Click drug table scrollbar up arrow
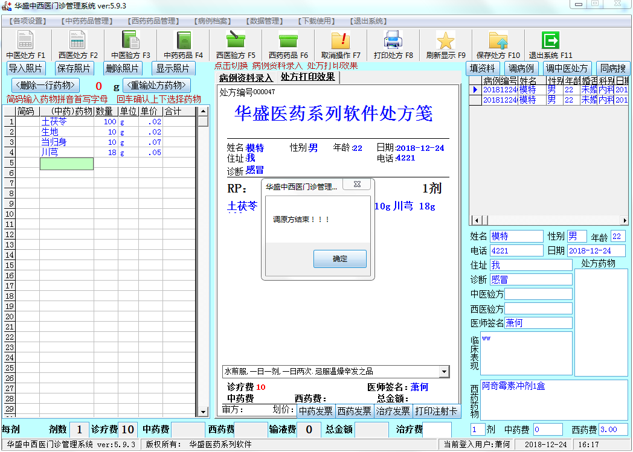Viewport: 633px width, 452px height. tap(203, 111)
